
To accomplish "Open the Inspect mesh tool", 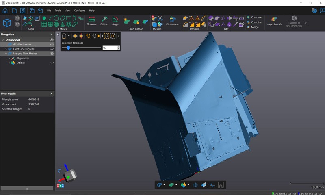I will coord(274,21).
